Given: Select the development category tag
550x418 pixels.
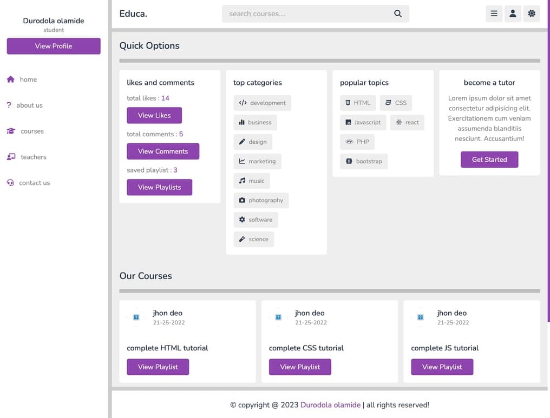Looking at the screenshot, I should click(262, 103).
